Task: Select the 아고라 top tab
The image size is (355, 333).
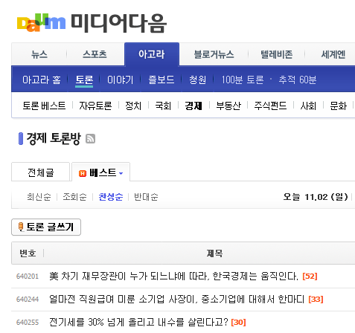Action: [152, 54]
